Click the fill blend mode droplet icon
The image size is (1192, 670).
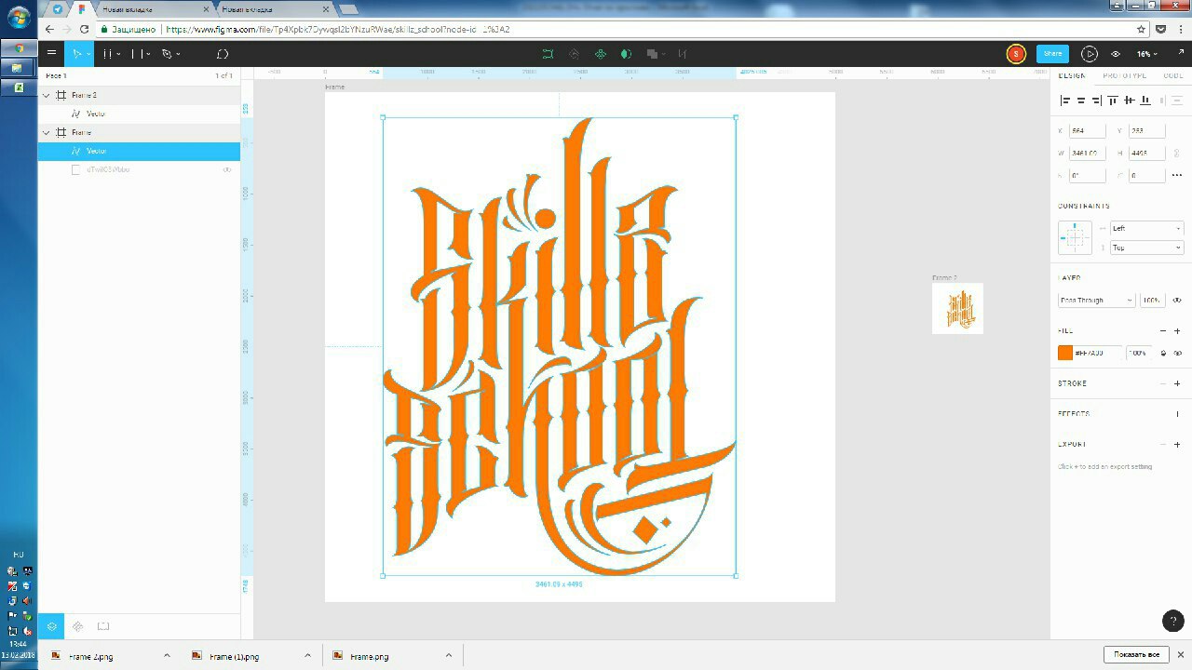pyautogui.click(x=1163, y=354)
